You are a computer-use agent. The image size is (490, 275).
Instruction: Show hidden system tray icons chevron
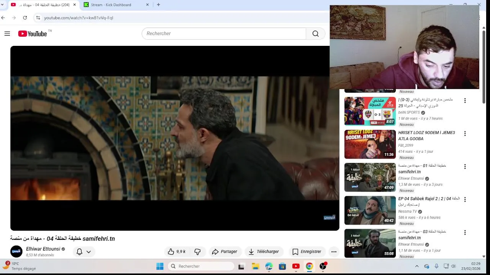tap(417, 266)
